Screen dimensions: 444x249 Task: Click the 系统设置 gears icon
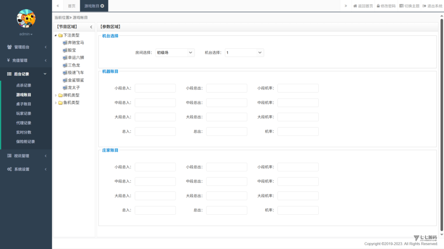click(10, 169)
